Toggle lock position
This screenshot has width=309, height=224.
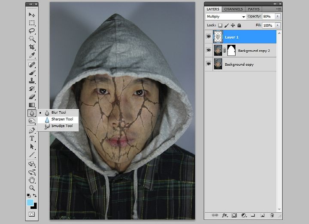point(233,25)
